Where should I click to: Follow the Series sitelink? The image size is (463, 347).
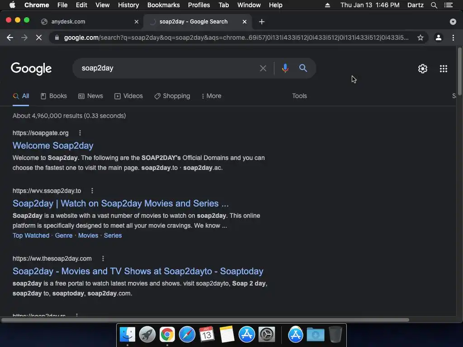[113, 235]
